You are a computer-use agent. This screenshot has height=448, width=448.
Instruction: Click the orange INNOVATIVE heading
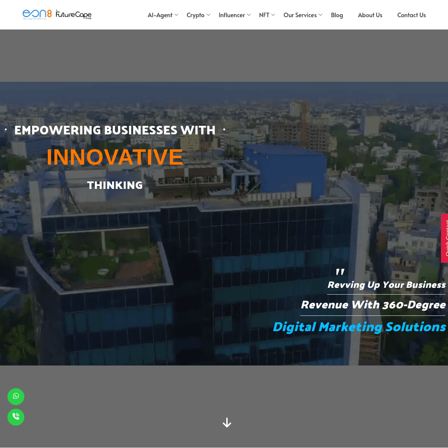115,157
